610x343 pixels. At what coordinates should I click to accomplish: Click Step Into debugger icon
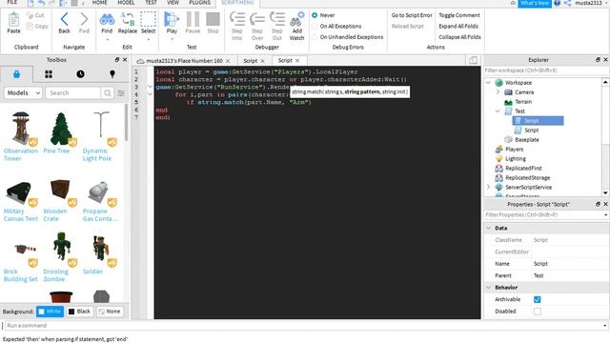pos(237,19)
